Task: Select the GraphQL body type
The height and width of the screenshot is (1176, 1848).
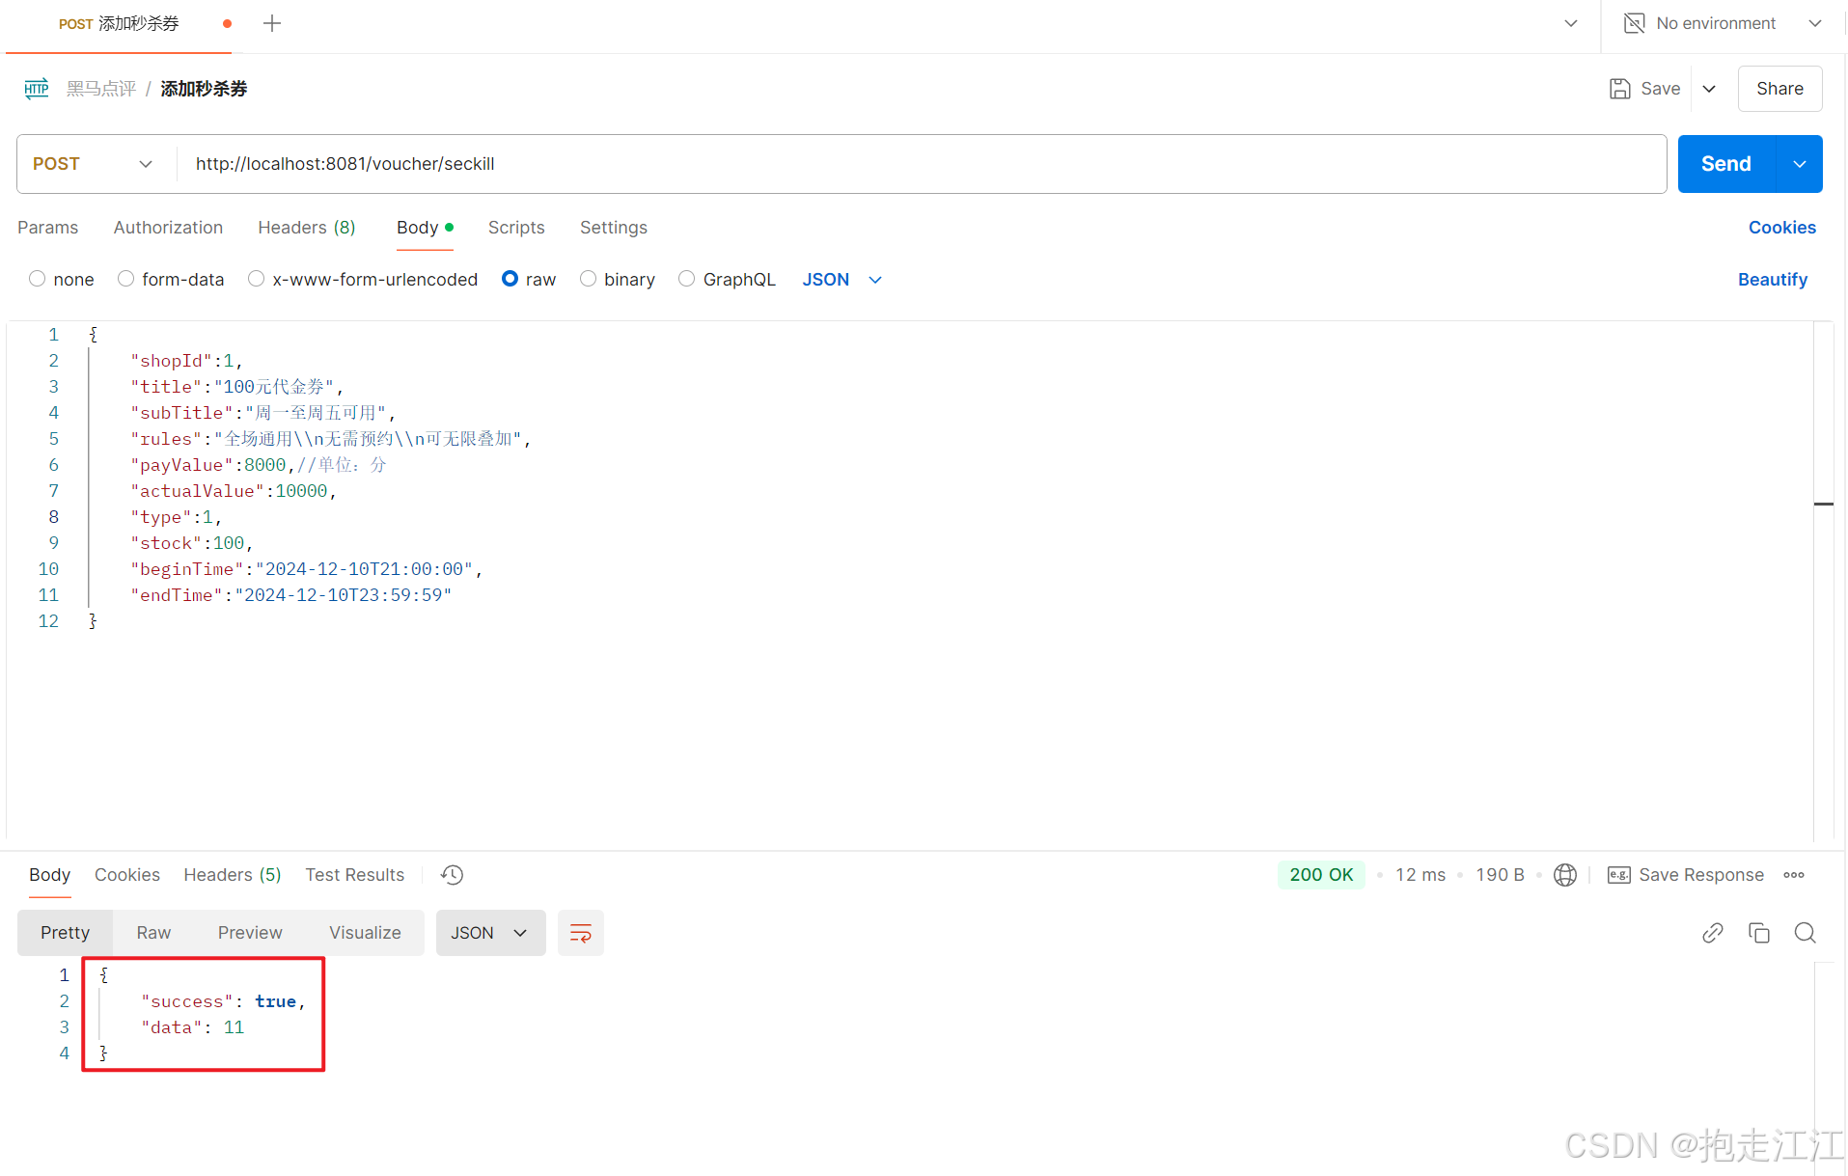Action: (x=686, y=279)
